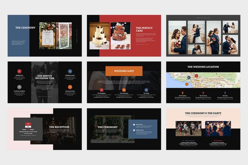Select the string-lights party photo
The height and width of the screenshot is (165, 248).
tap(218, 128)
